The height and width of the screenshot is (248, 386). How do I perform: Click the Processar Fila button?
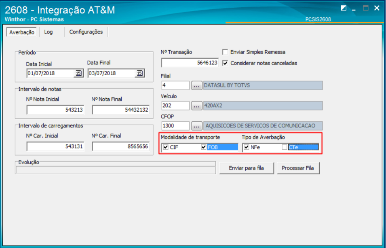point(298,168)
